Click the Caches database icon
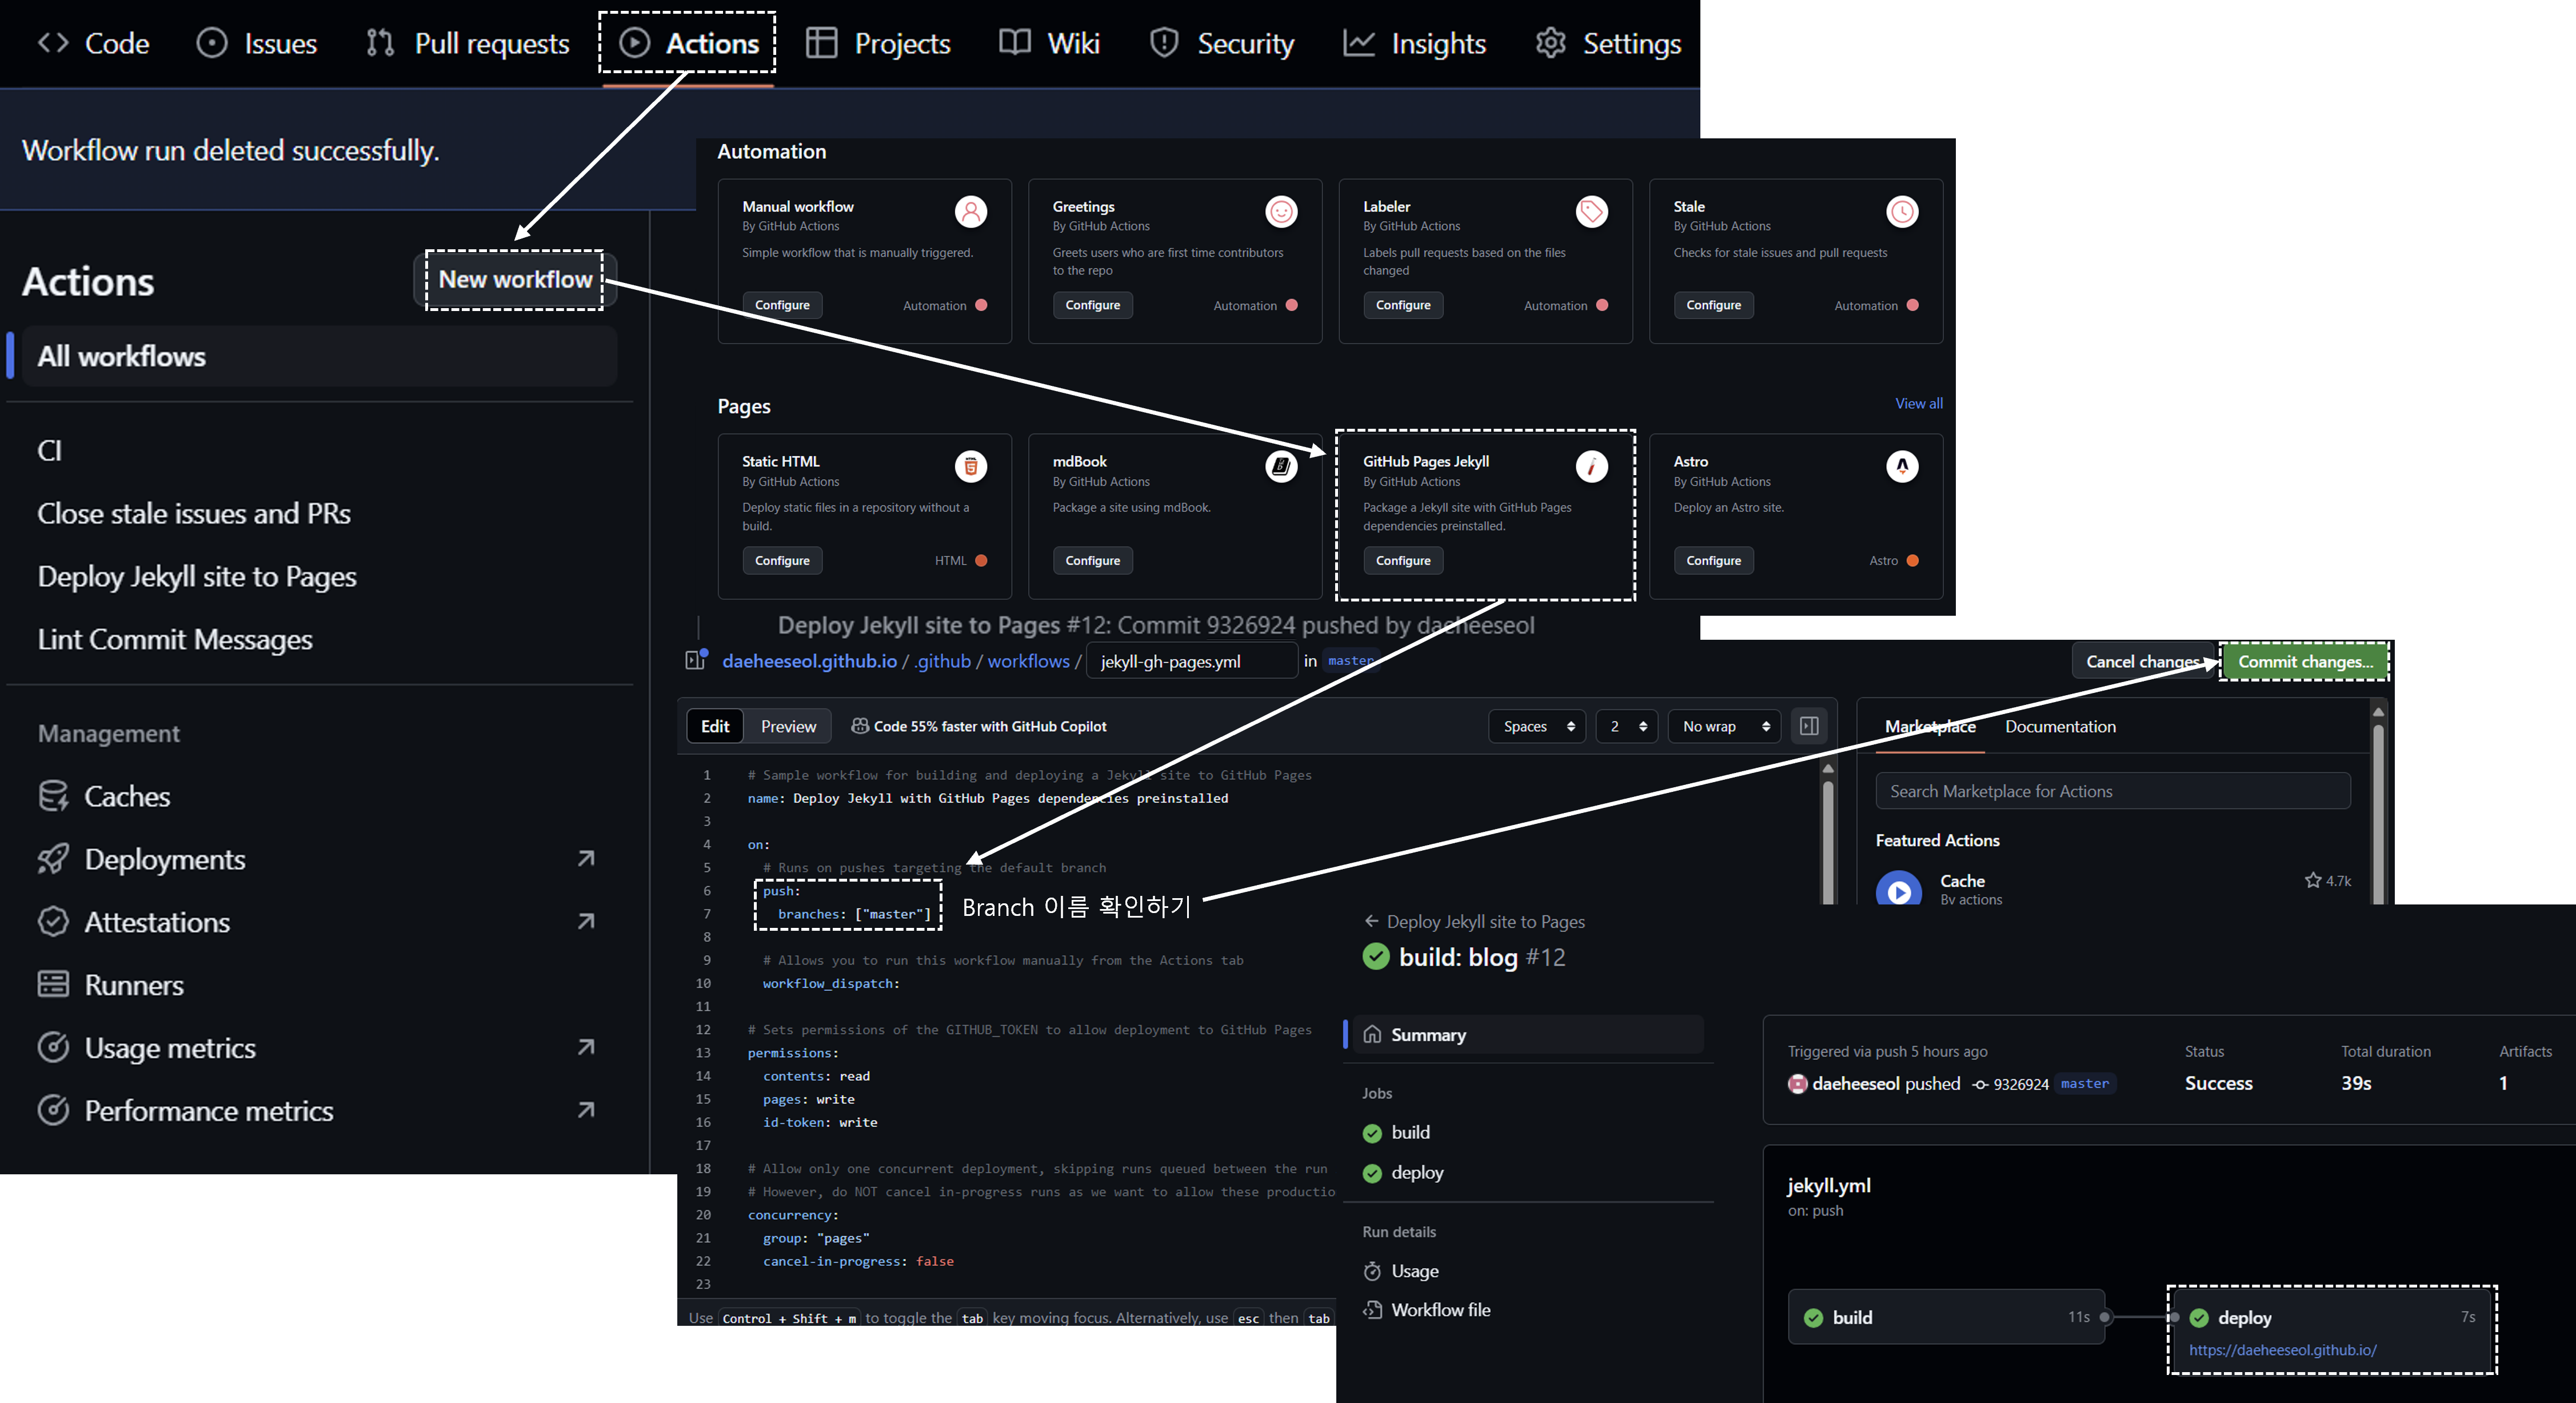Viewport: 2576px width, 1403px height. pos(53,796)
